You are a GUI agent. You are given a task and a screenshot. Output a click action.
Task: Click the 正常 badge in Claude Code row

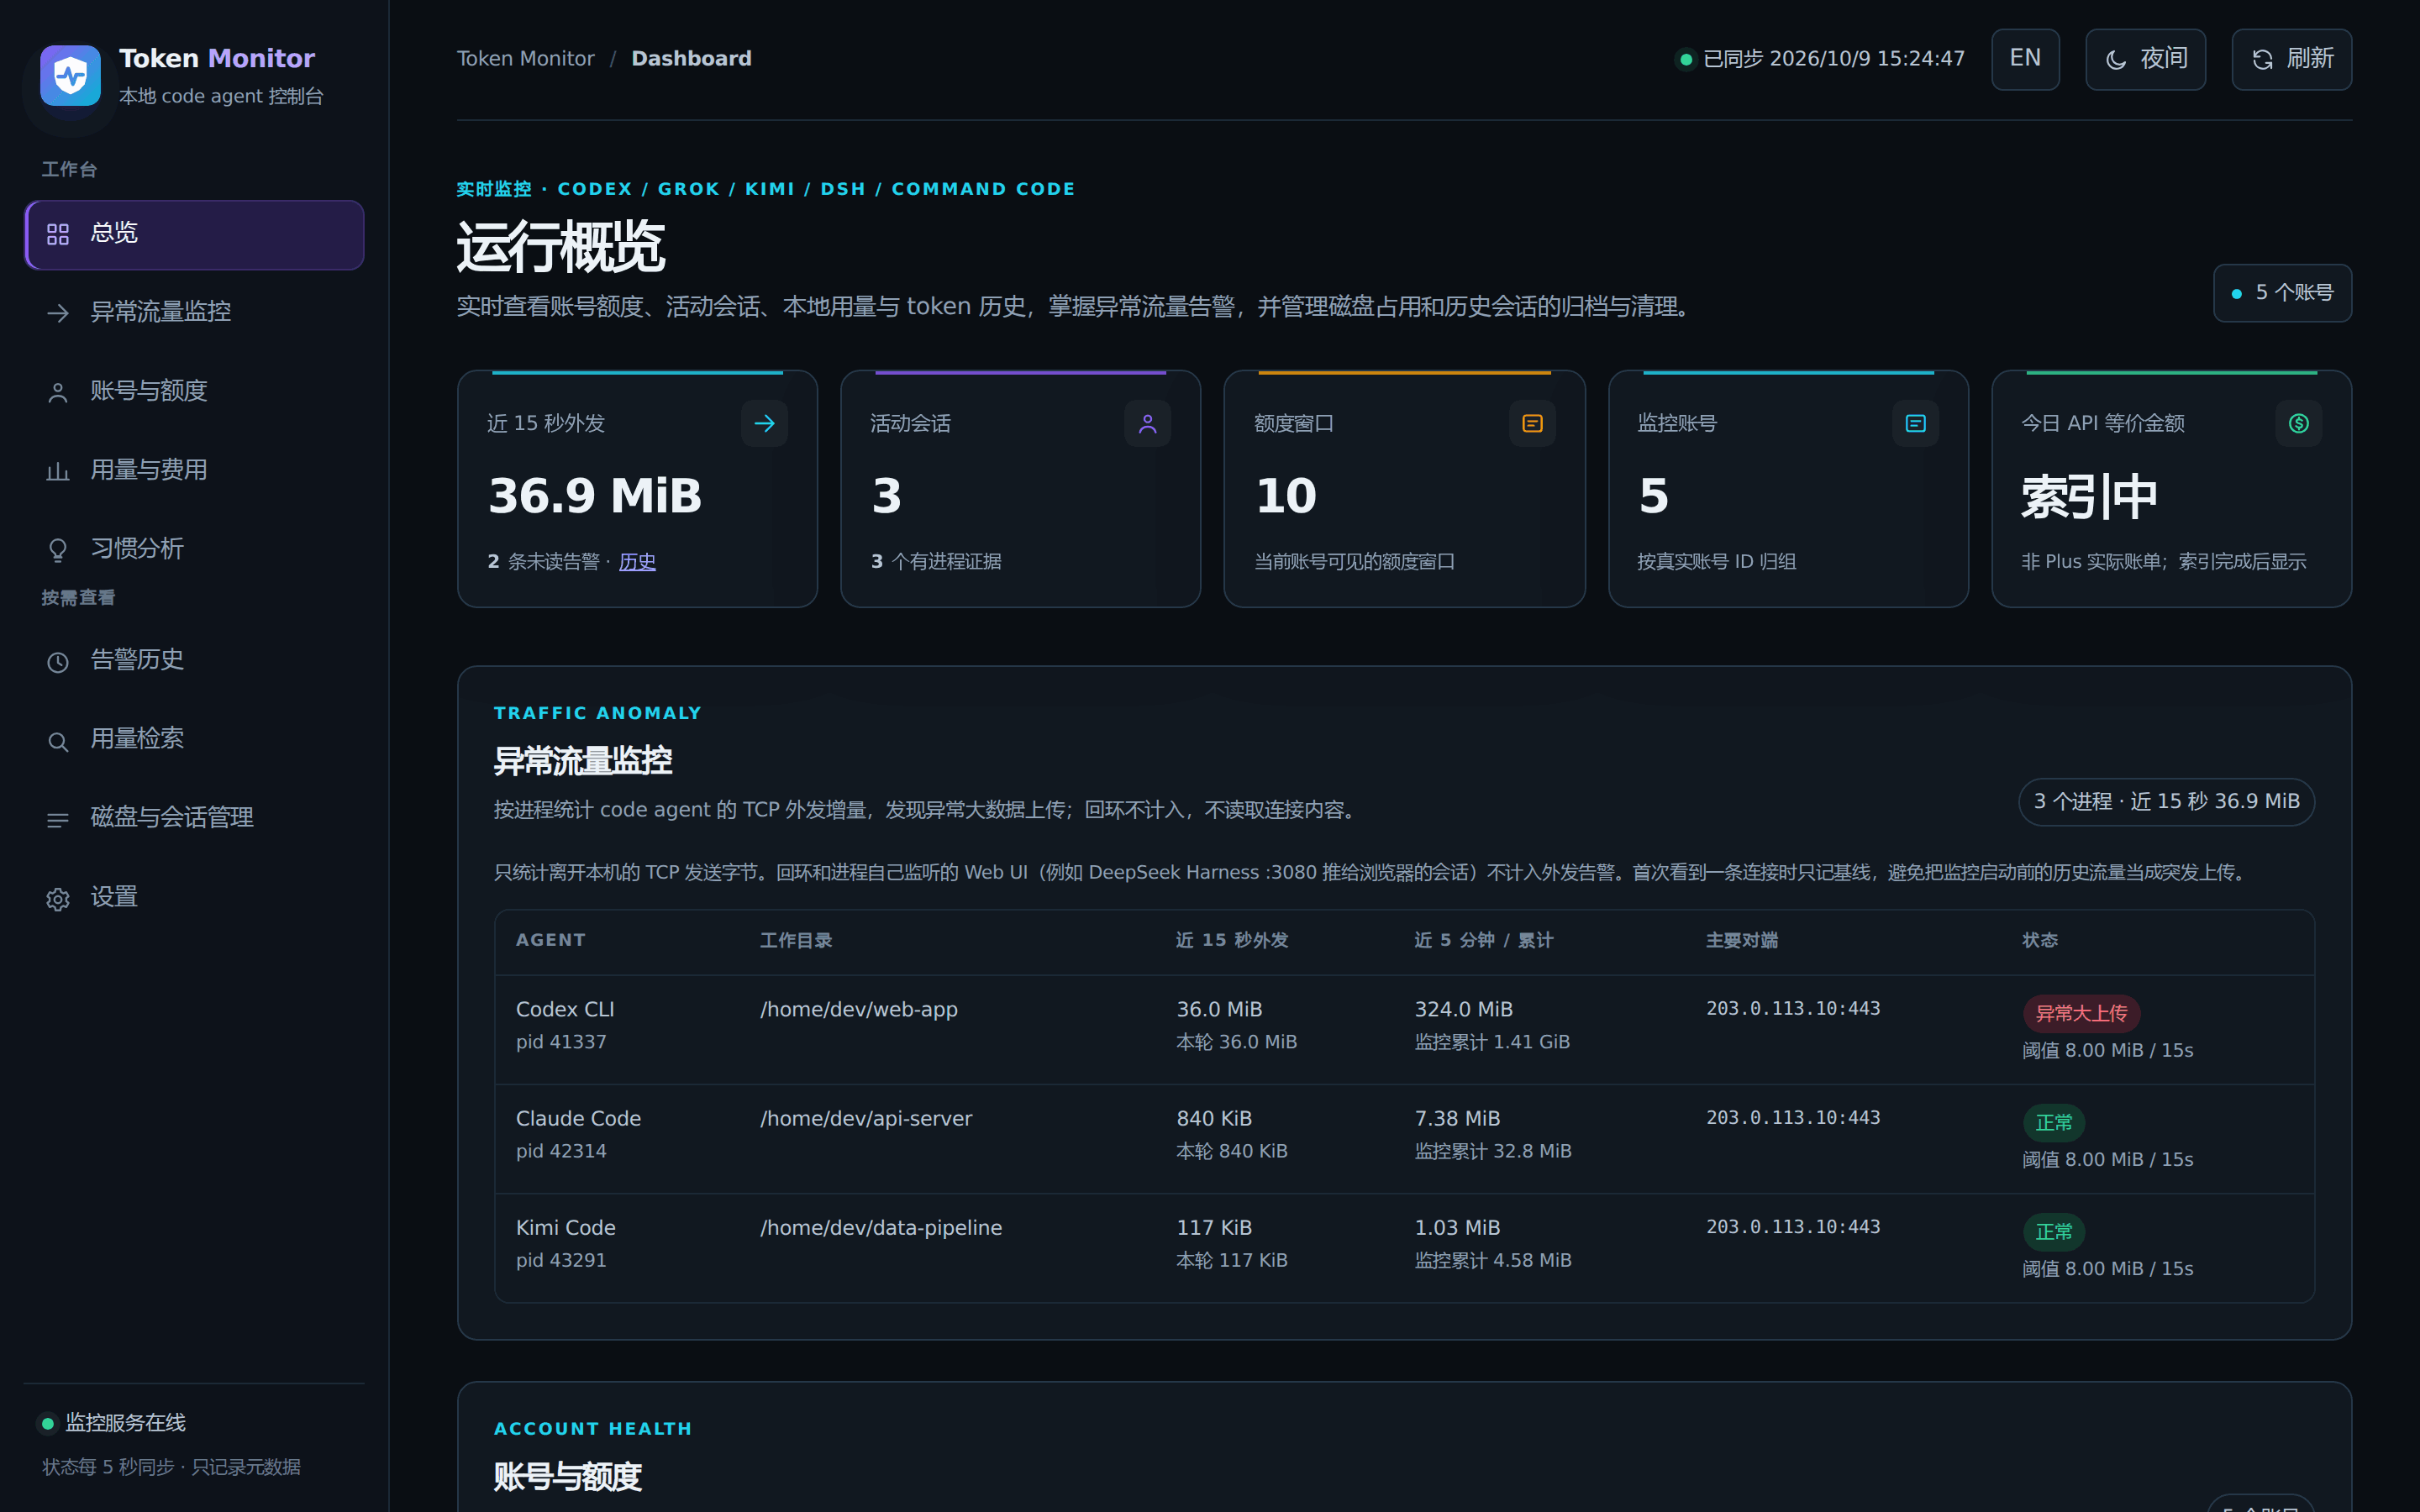2054,1123
